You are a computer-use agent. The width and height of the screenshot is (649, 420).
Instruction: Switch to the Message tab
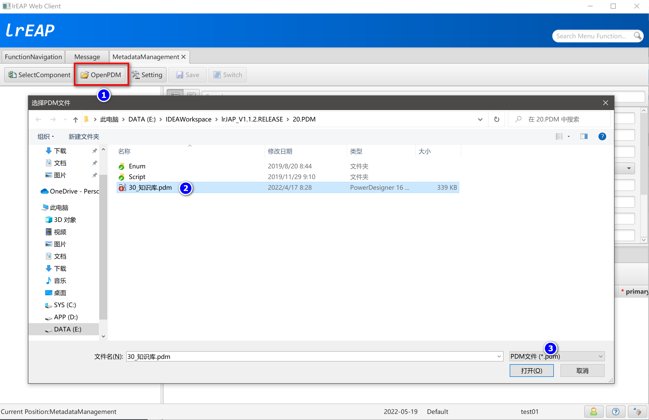[x=87, y=57]
